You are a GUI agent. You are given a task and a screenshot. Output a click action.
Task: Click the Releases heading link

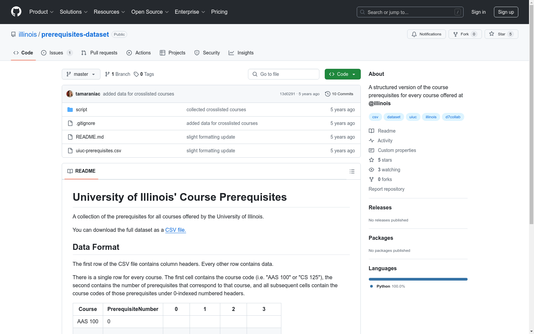point(380,207)
